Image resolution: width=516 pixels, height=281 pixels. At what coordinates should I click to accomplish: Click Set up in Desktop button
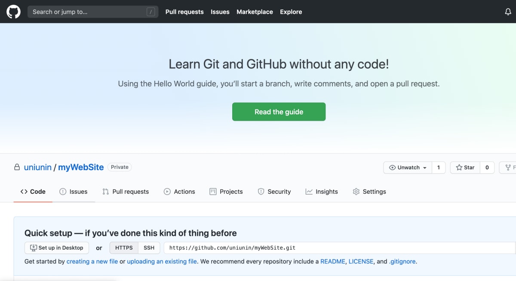[57, 248]
